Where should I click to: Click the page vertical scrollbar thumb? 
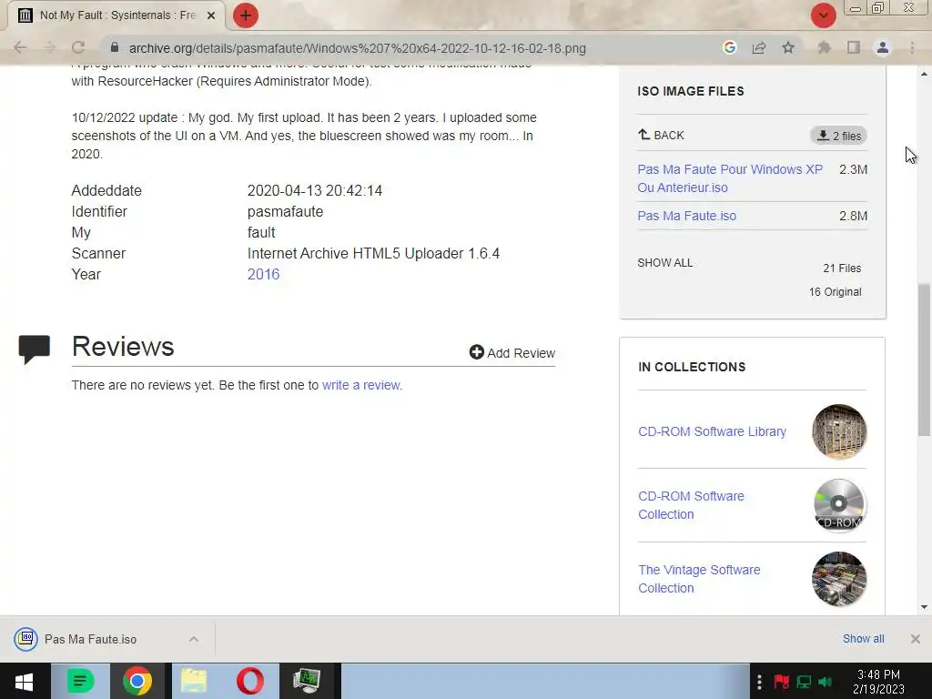tap(924, 360)
